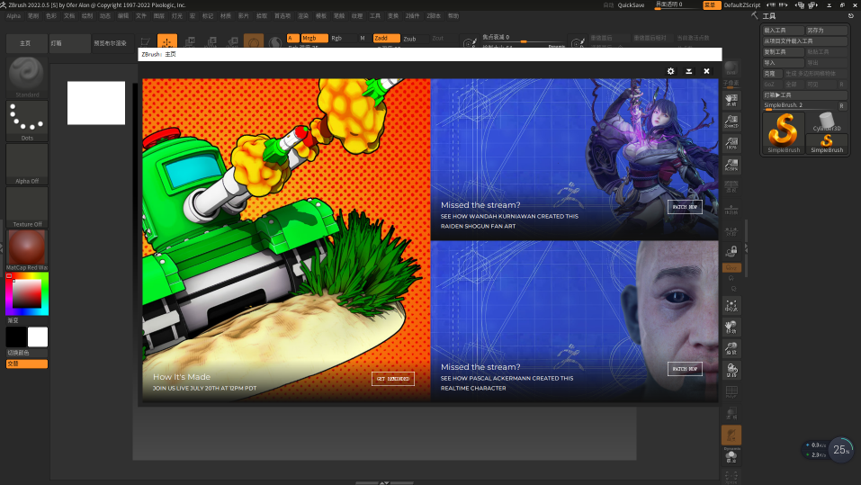Screen dimensions: 861x485
Task: Toggle the Zadd sculpt mode
Action: 385,39
